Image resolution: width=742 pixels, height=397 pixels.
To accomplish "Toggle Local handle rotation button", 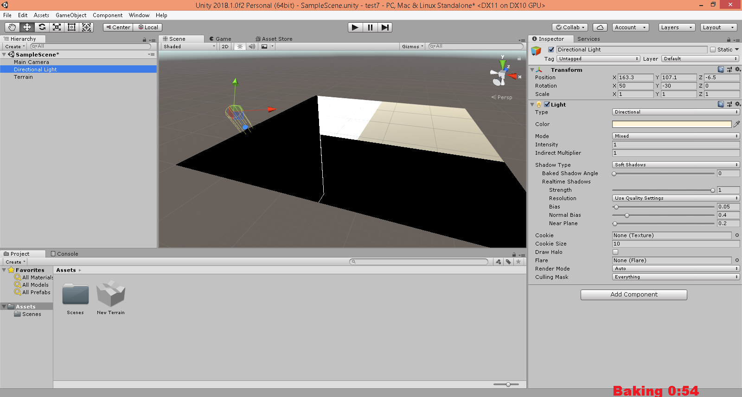I will tap(148, 27).
